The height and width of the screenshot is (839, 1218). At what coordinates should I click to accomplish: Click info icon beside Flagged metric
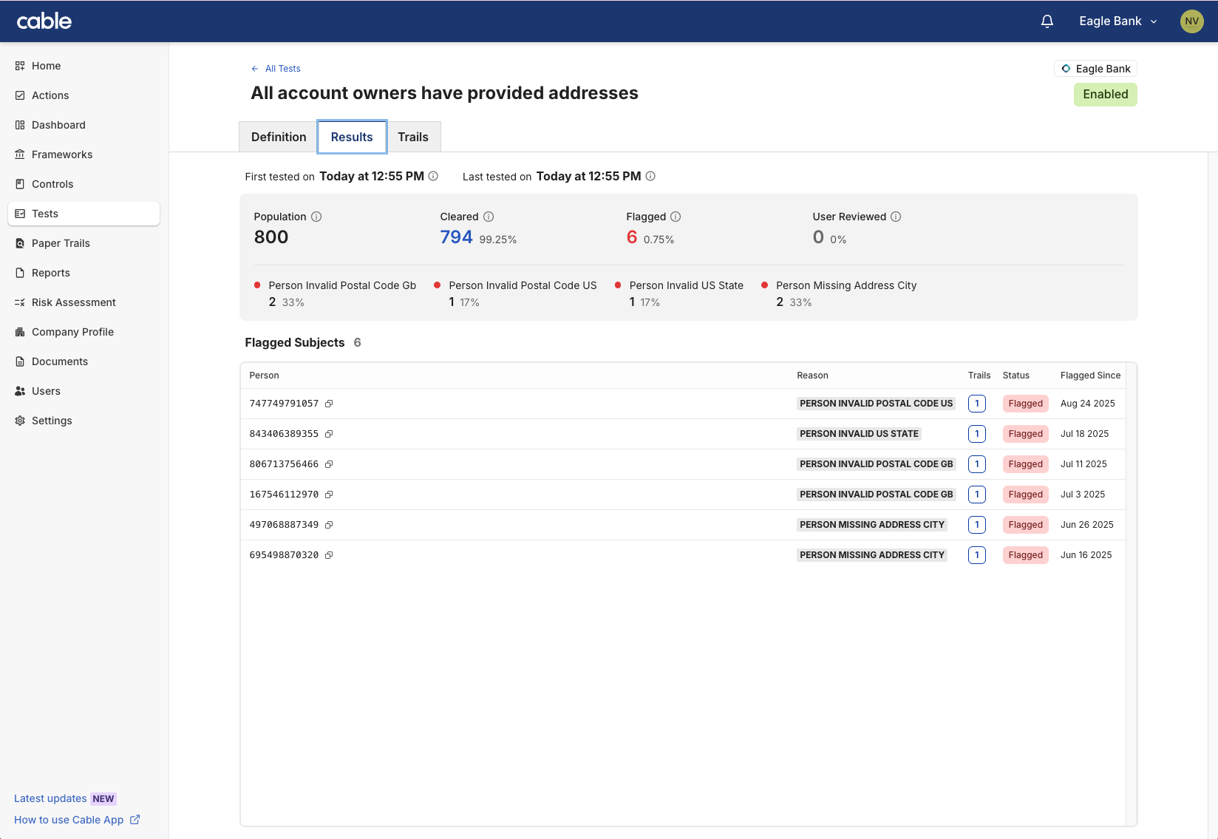point(676,217)
